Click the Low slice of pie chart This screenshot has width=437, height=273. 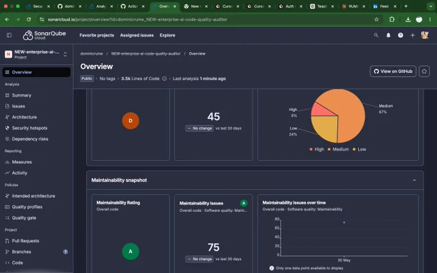326,128
